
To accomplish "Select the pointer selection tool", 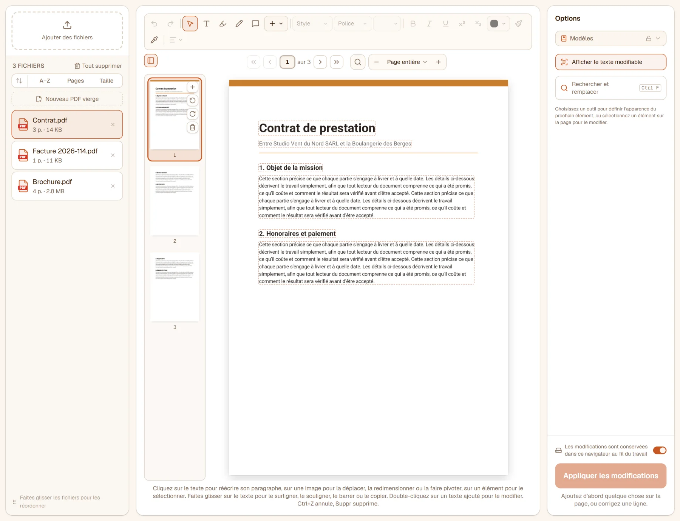I will click(190, 23).
